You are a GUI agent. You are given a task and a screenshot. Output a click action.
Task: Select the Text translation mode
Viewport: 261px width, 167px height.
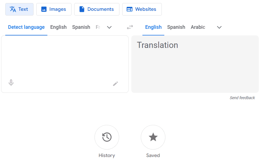tap(19, 9)
